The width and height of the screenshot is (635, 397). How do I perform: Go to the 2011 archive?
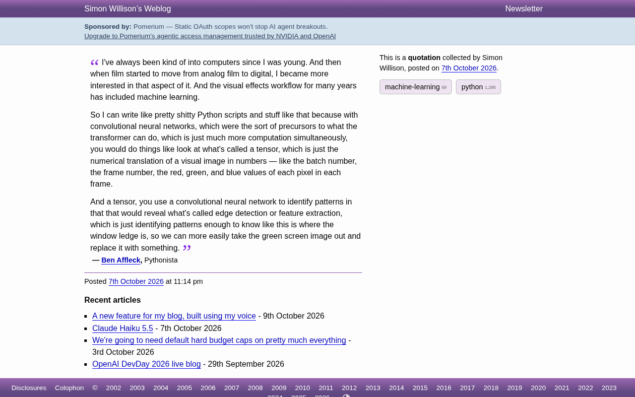point(326,388)
